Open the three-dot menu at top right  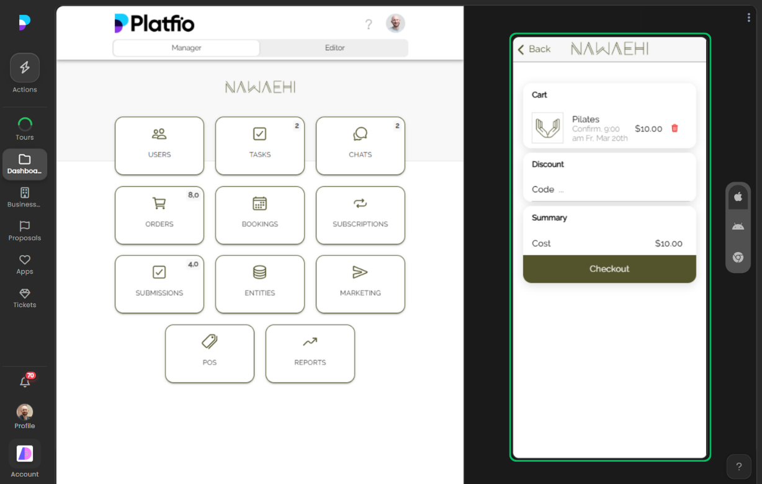pos(748,17)
